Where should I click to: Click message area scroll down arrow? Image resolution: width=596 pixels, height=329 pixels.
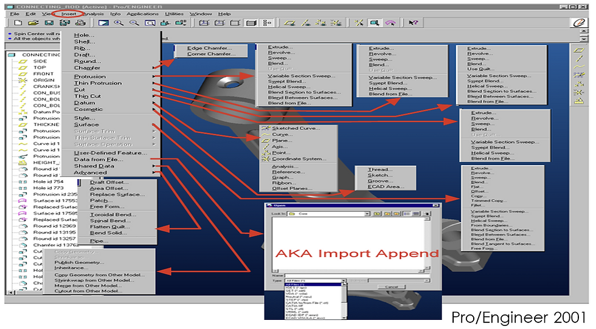coord(584,39)
